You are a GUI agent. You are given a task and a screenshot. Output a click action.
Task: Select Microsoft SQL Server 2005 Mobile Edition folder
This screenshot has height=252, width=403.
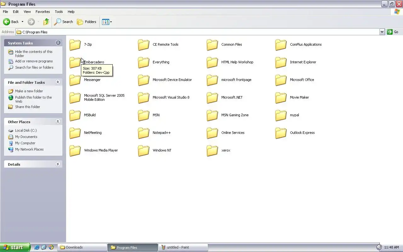[x=75, y=98]
